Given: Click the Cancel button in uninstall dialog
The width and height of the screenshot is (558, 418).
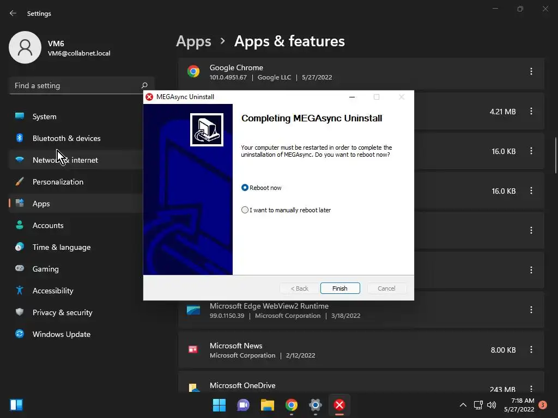Looking at the screenshot, I should tap(386, 288).
